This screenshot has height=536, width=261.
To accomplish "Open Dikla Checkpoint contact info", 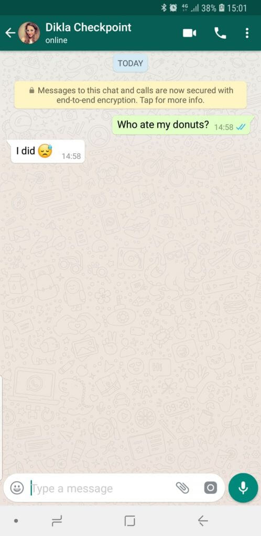I will (88, 33).
